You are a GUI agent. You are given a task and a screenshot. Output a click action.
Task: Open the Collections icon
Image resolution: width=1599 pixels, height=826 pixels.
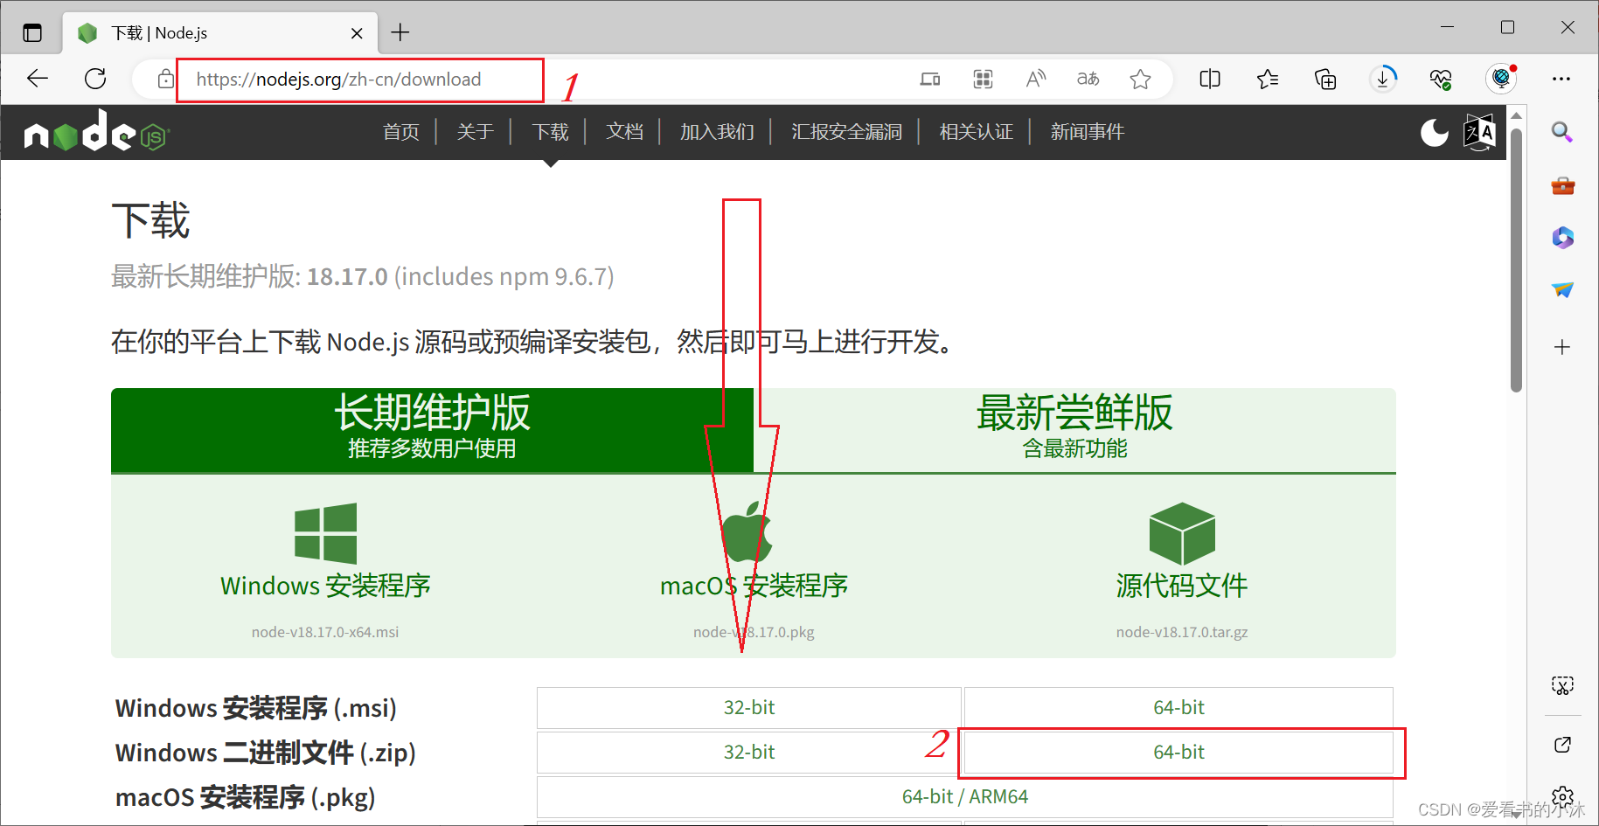pyautogui.click(x=1325, y=80)
